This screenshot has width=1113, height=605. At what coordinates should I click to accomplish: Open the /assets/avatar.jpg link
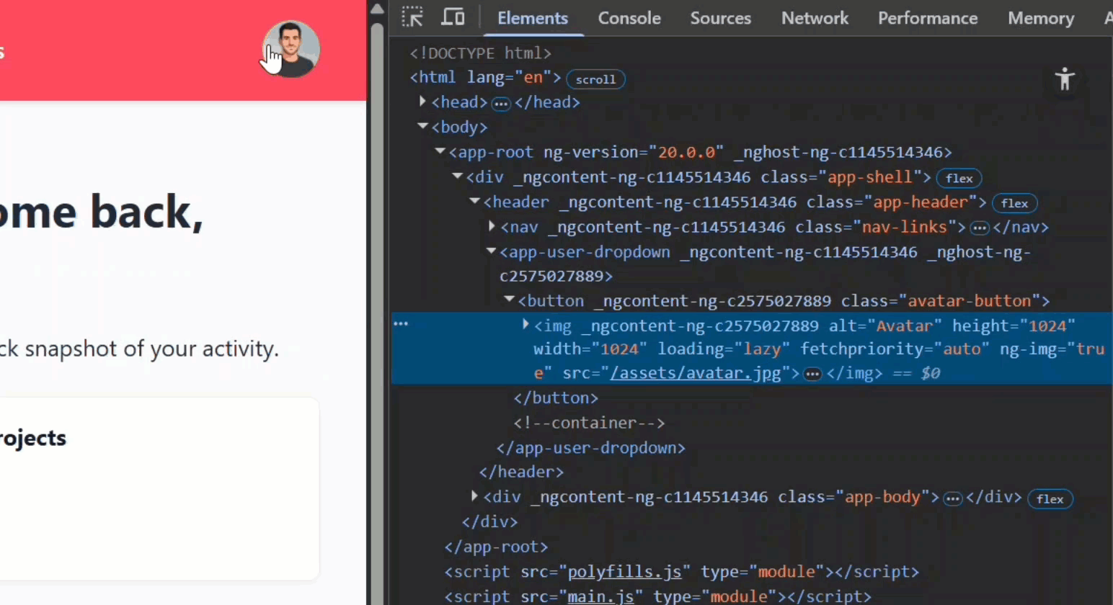pyautogui.click(x=696, y=373)
